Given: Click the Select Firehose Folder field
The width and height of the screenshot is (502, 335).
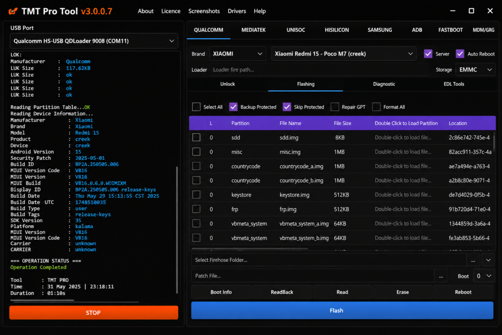Looking at the screenshot, I should pyautogui.click(x=328, y=260).
